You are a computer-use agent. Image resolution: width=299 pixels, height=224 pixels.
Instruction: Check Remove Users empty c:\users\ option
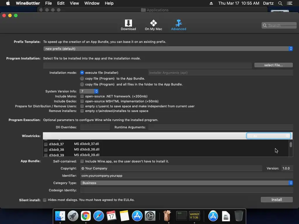(82, 106)
